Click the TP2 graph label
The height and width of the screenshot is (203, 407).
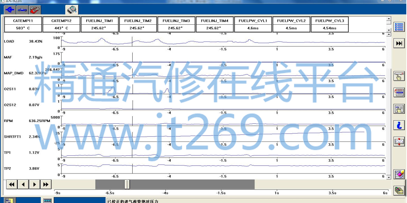click(7, 168)
